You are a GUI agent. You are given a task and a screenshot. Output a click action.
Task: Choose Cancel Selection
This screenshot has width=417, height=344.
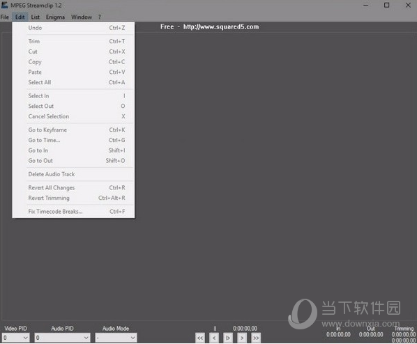coord(73,116)
